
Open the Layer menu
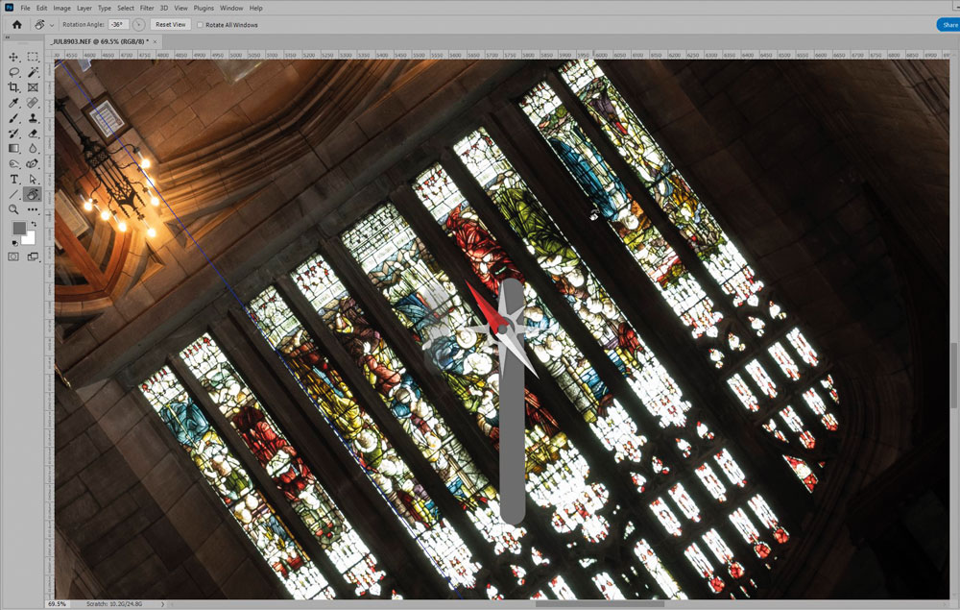click(84, 8)
